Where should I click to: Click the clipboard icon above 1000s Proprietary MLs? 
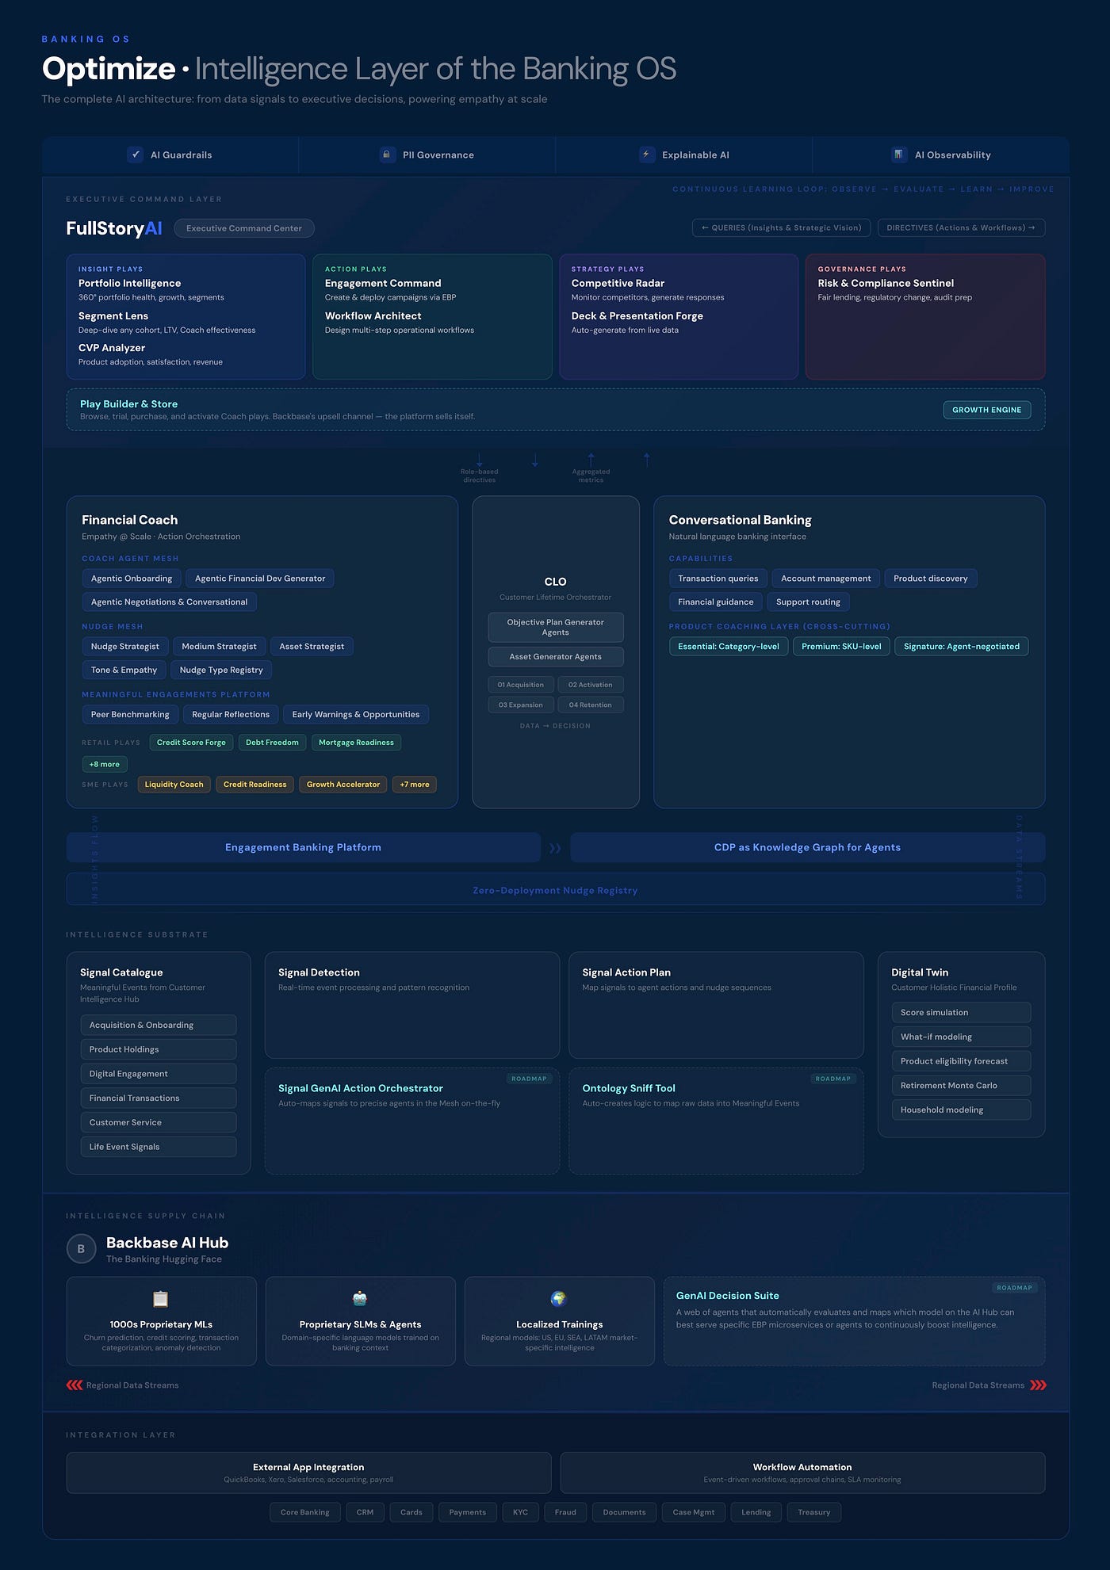coord(161,1299)
